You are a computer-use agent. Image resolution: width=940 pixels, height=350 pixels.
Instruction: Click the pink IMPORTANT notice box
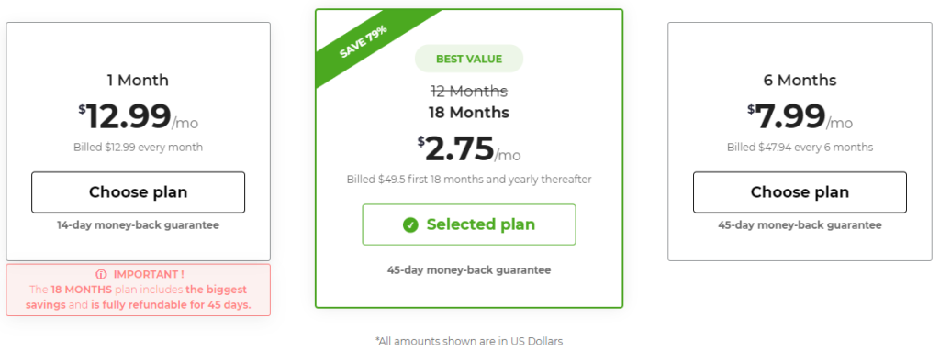point(138,290)
